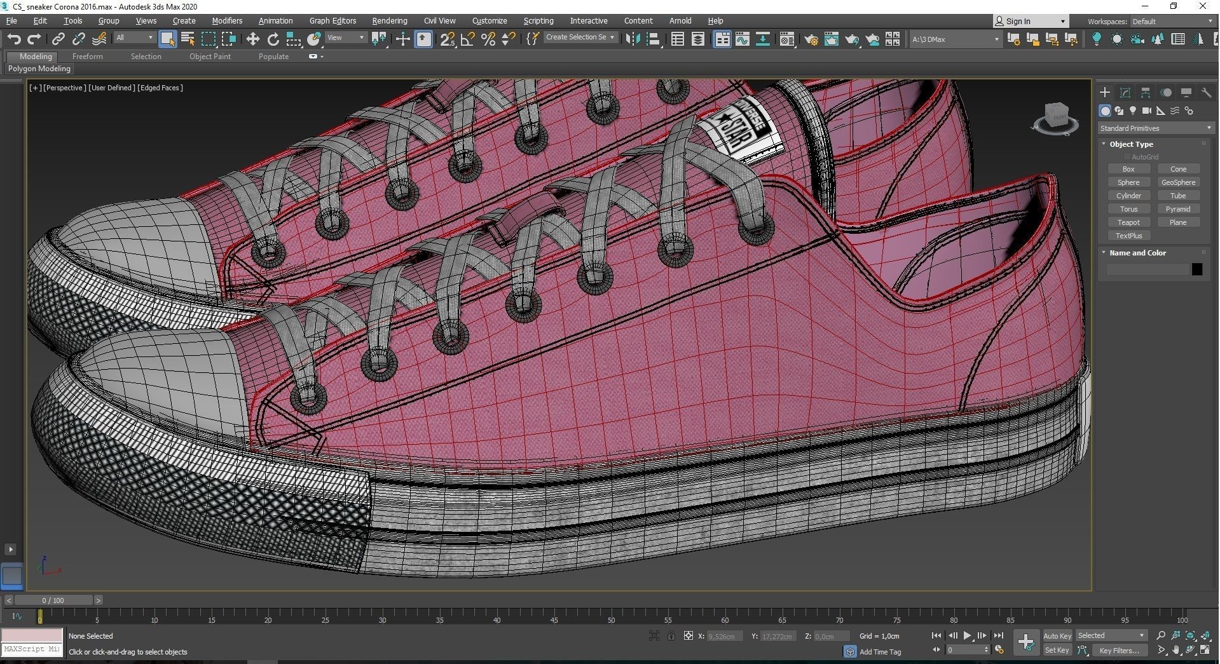
Task: Toggle the Key Mode button
Action: tap(936, 650)
